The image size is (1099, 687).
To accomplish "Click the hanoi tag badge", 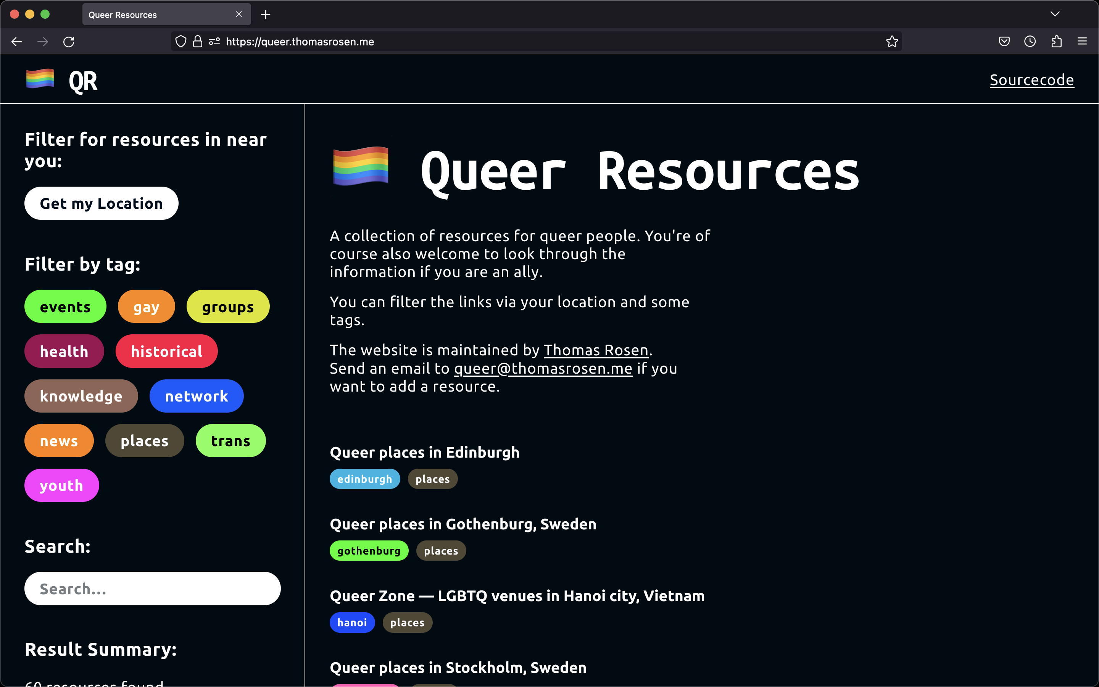I will click(352, 622).
